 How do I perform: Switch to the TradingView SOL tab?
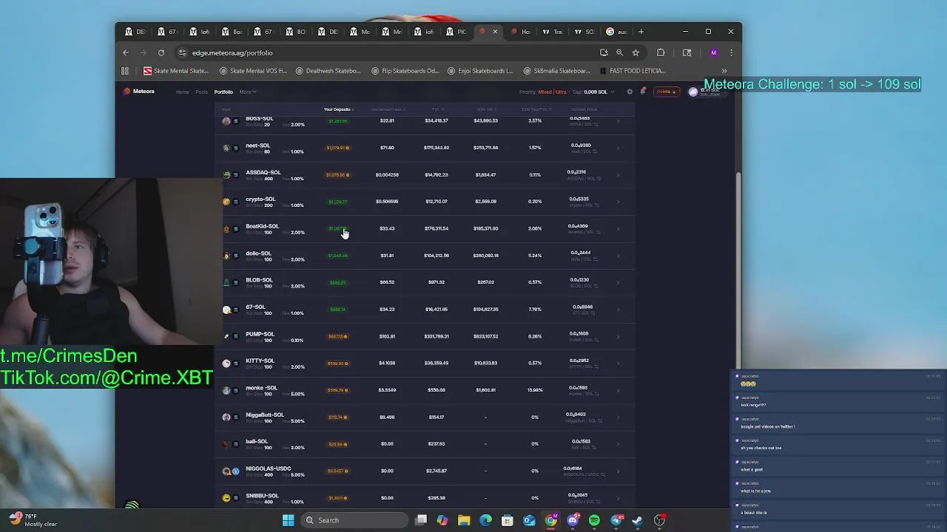pos(584,32)
